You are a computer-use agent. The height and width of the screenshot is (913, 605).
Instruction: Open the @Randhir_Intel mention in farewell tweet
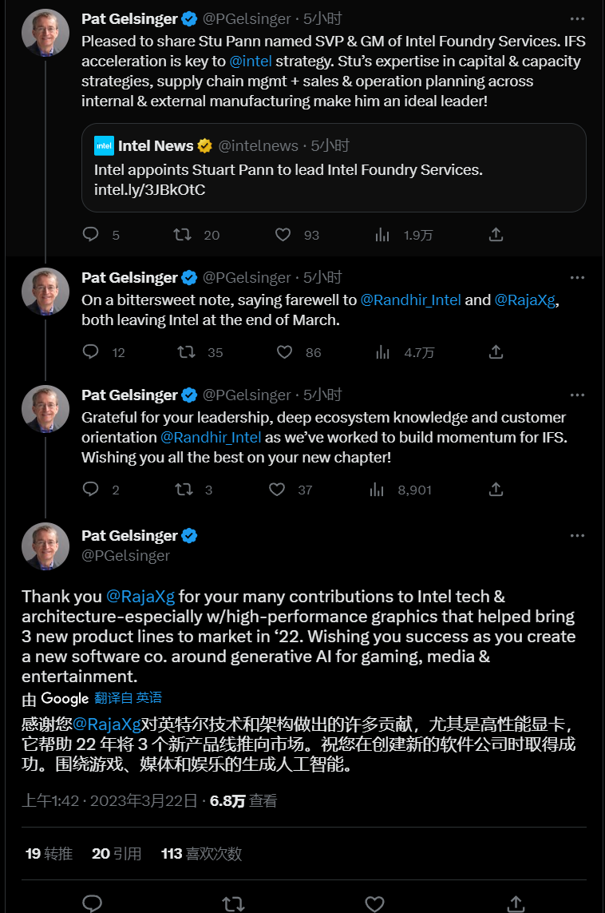tap(410, 300)
